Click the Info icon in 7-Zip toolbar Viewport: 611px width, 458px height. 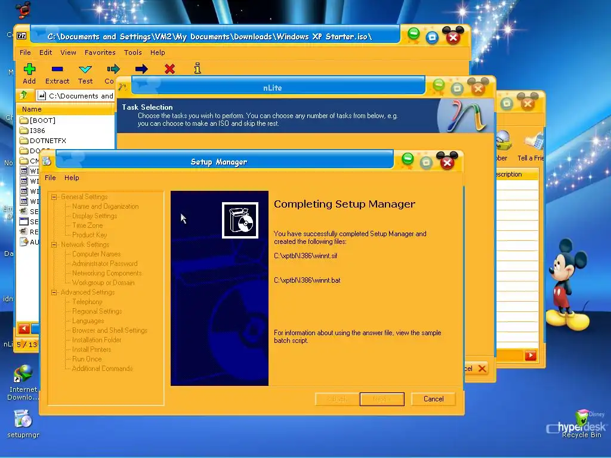[198, 69]
